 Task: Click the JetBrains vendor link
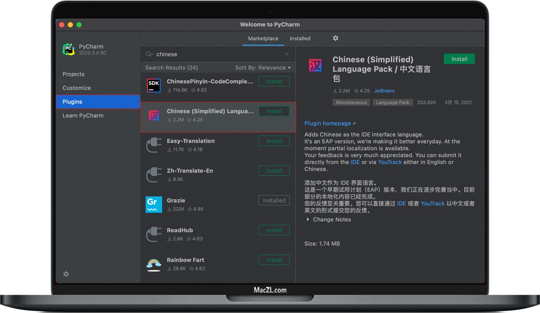(384, 91)
